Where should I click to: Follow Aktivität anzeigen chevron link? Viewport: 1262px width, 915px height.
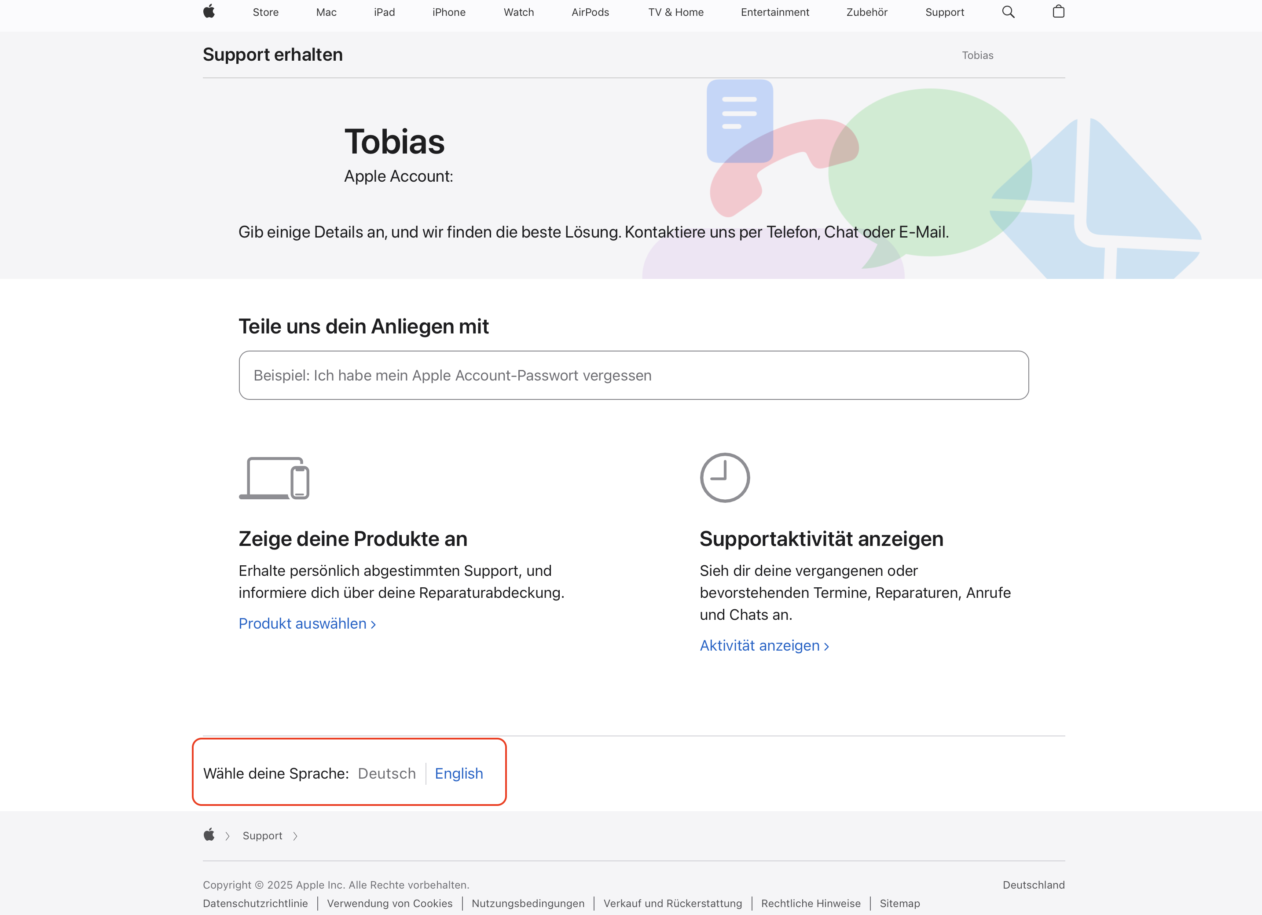coord(764,645)
